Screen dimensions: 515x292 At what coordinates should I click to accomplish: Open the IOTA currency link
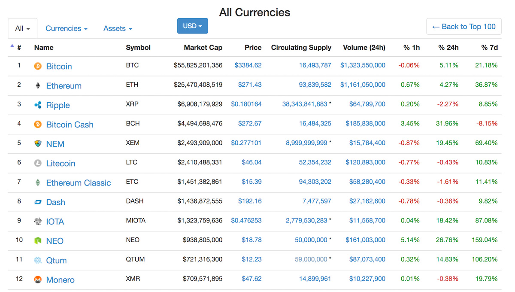point(55,222)
